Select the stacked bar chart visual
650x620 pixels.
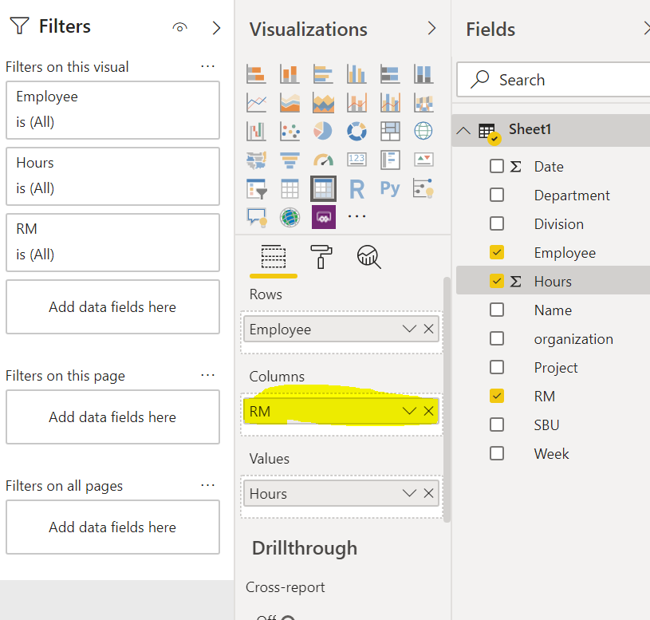[x=256, y=74]
